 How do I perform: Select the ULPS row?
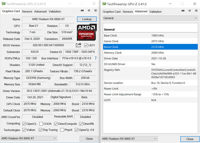(x=150, y=100)
